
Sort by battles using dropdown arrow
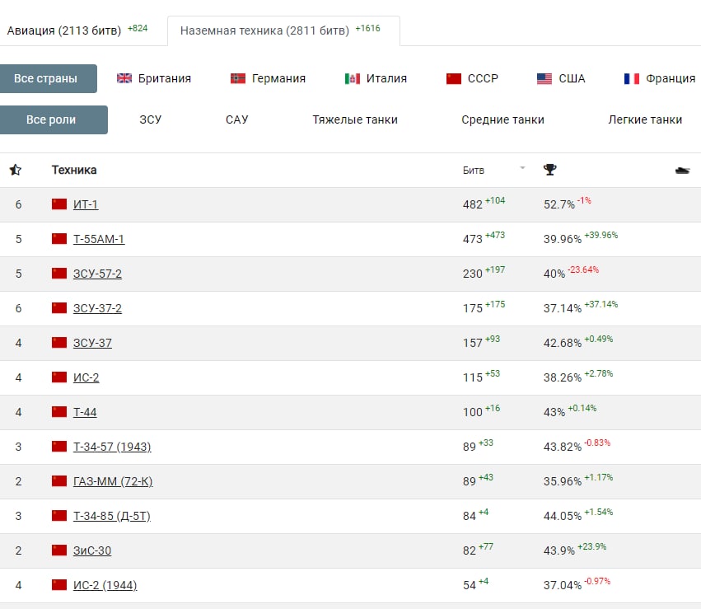521,168
